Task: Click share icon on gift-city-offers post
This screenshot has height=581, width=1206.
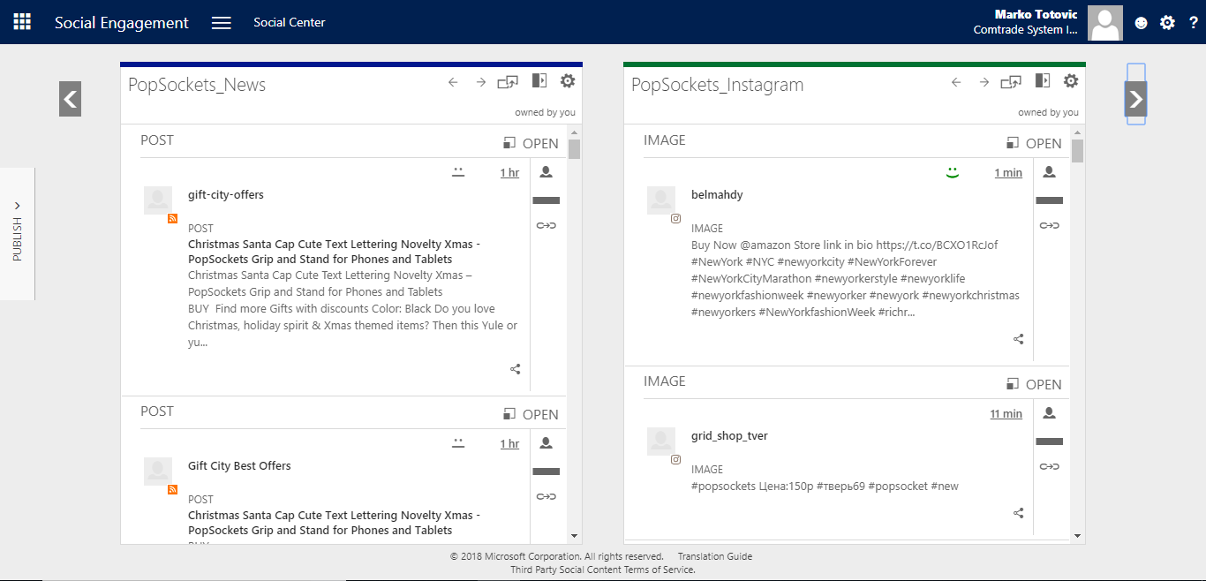Action: tap(515, 369)
